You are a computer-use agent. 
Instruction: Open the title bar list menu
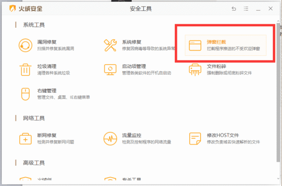[x=246, y=8]
